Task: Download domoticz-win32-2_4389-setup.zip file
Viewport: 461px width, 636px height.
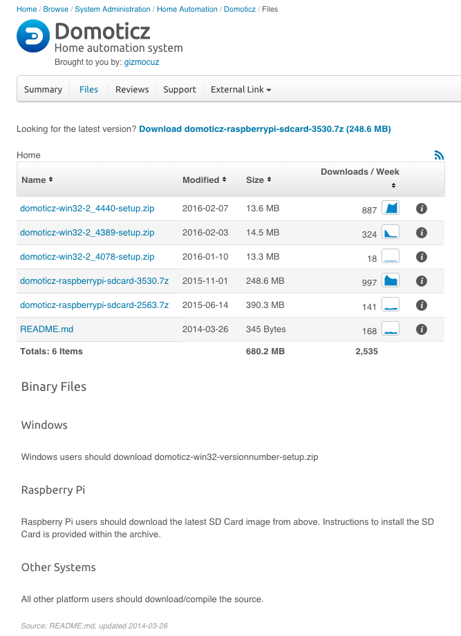Action: (x=87, y=233)
